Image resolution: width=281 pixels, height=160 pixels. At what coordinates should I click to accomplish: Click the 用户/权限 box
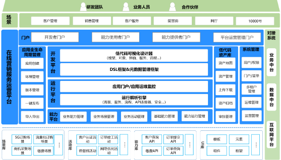(x=251, y=63)
